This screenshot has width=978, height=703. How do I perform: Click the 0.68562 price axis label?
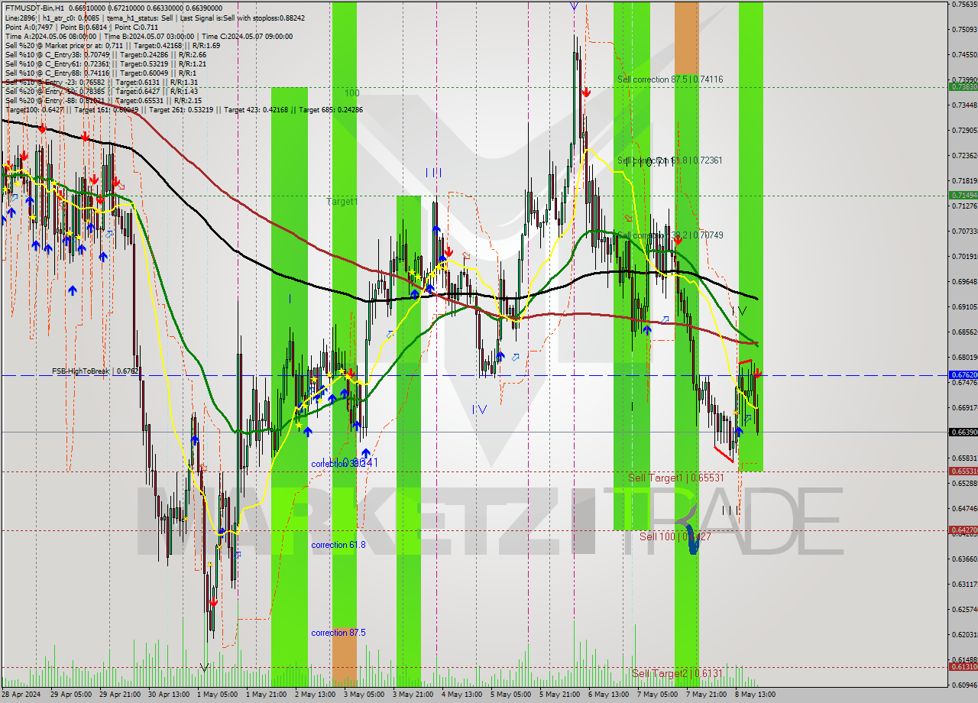(964, 332)
